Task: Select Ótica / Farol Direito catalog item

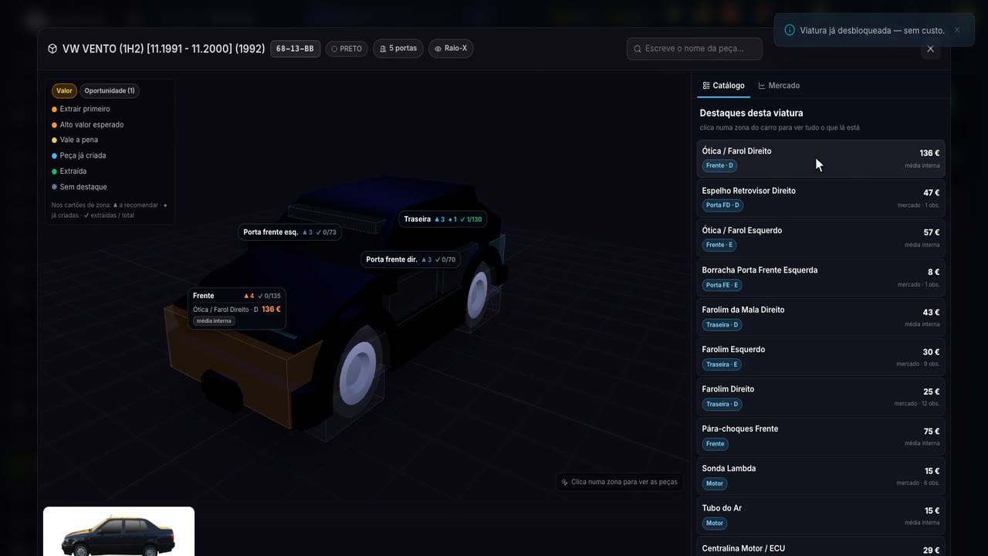Action: tap(821, 158)
